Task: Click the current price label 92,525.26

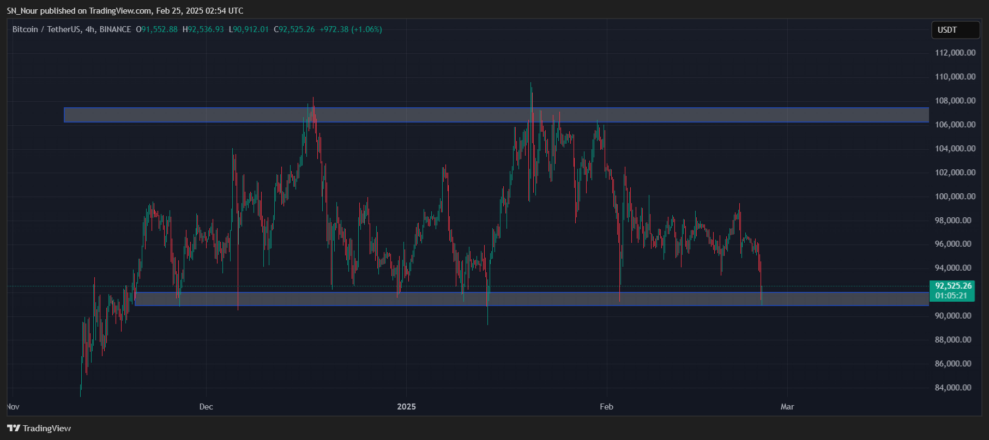Action: click(953, 286)
